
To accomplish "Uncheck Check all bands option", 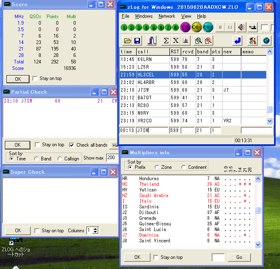I will [x=72, y=145].
